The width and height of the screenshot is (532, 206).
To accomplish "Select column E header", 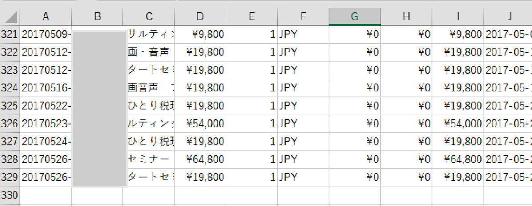I will click(x=252, y=16).
